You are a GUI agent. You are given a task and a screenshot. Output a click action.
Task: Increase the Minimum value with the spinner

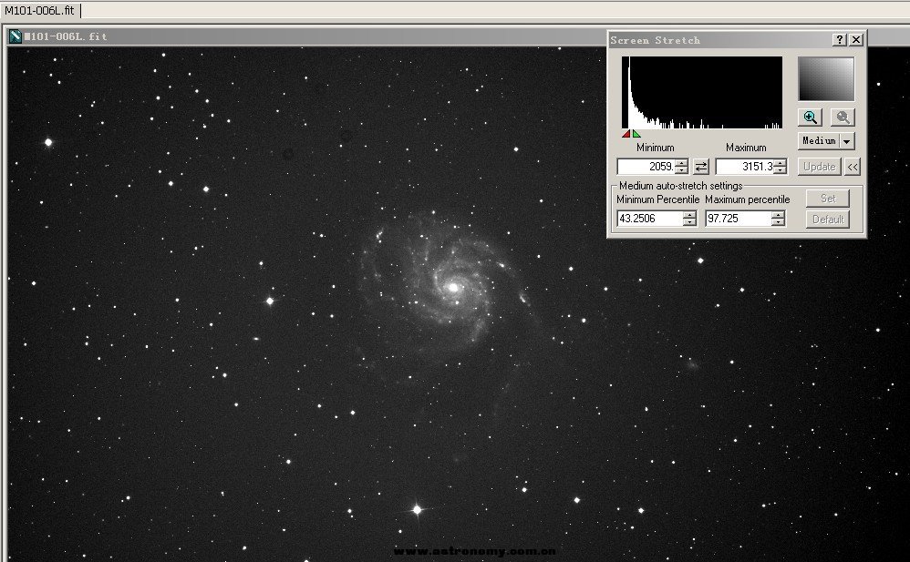point(682,163)
